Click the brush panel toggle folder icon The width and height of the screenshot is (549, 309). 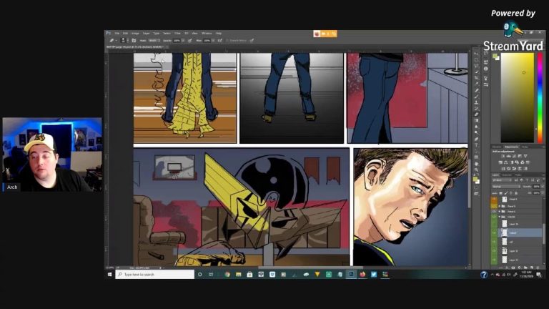[x=134, y=41]
